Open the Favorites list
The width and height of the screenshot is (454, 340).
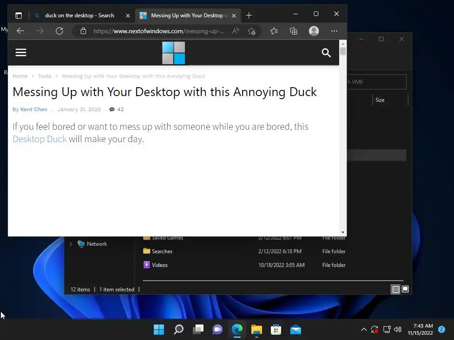click(x=274, y=31)
